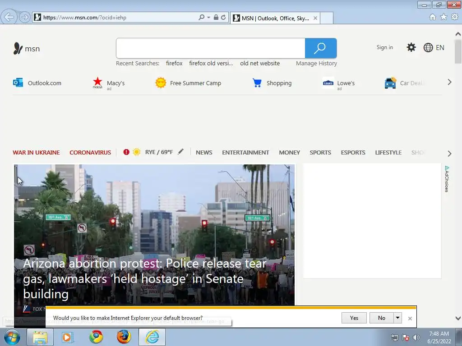Click the browser forward arrow button
Viewport: 462px width, 346px height.
pyautogui.click(x=25, y=18)
